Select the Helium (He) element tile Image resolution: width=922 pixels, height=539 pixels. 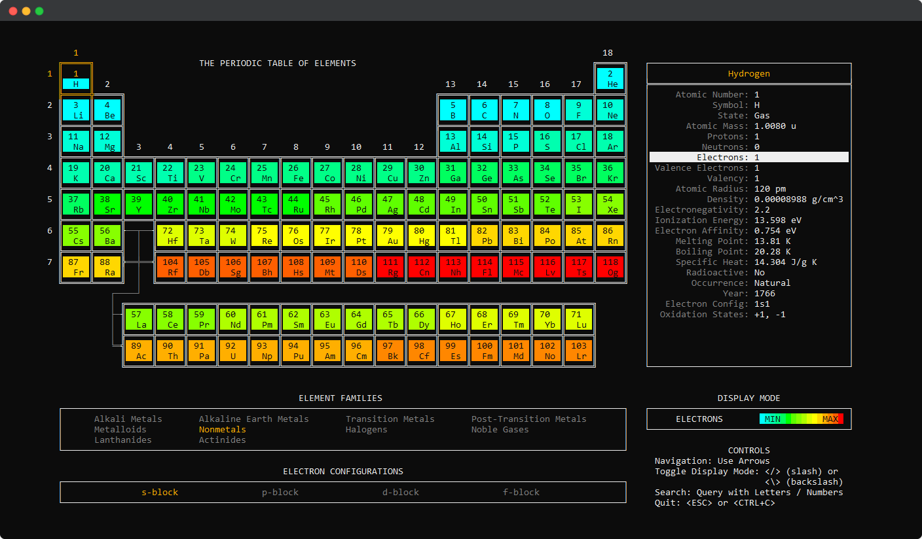(610, 78)
